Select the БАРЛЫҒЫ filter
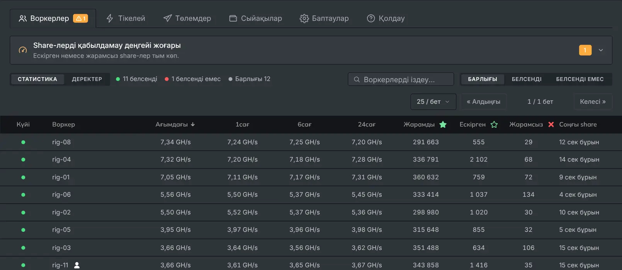 pyautogui.click(x=483, y=79)
